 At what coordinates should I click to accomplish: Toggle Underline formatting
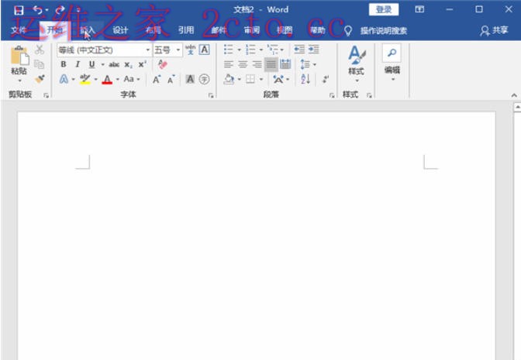pyautogui.click(x=91, y=64)
